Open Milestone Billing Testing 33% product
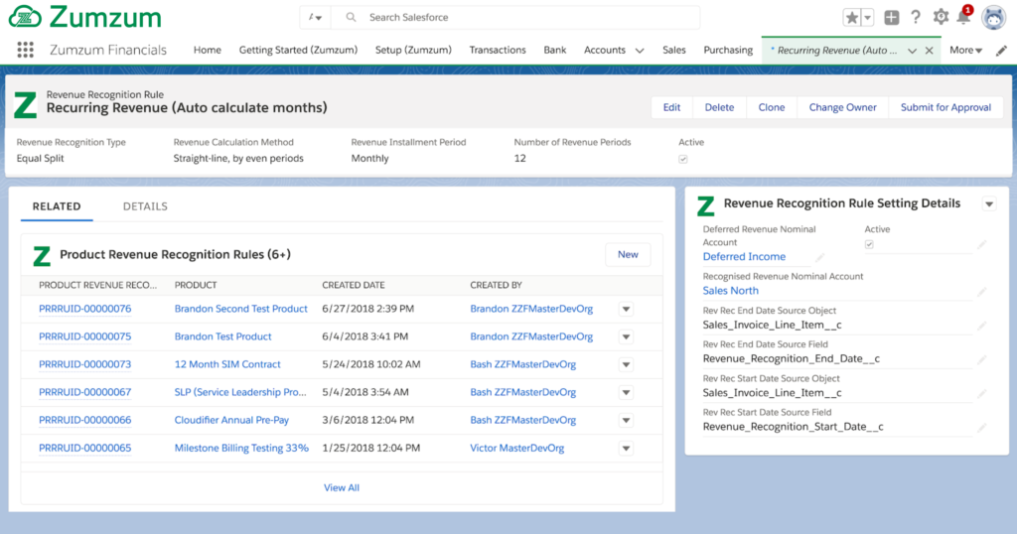1017x534 pixels. 241,448
